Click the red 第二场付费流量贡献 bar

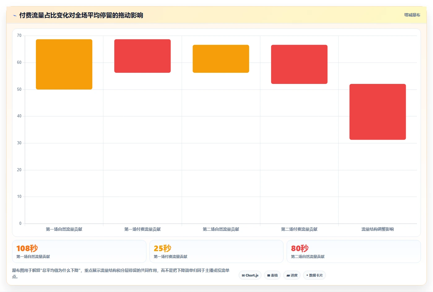tap(299, 64)
